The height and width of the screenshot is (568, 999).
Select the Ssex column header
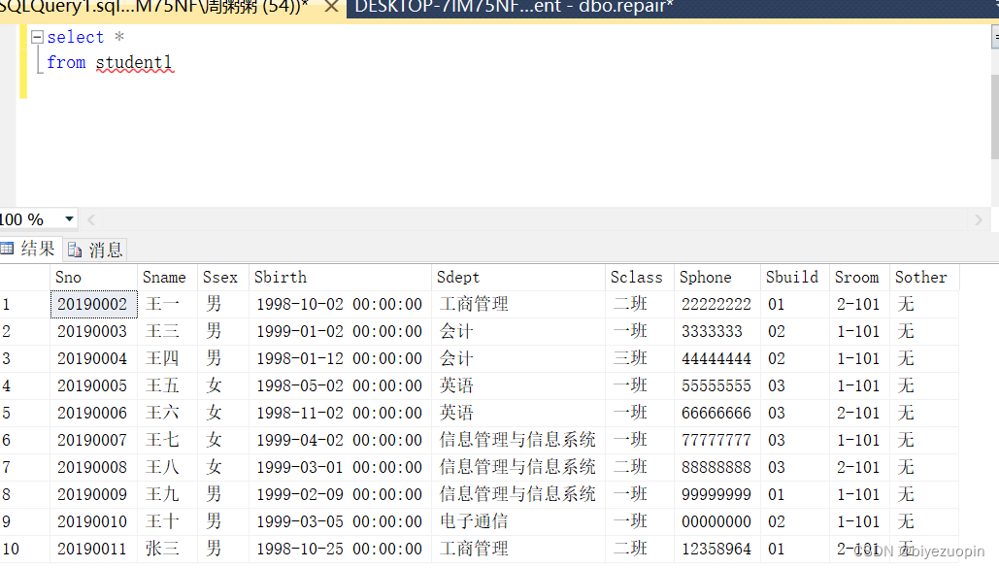tap(223, 278)
